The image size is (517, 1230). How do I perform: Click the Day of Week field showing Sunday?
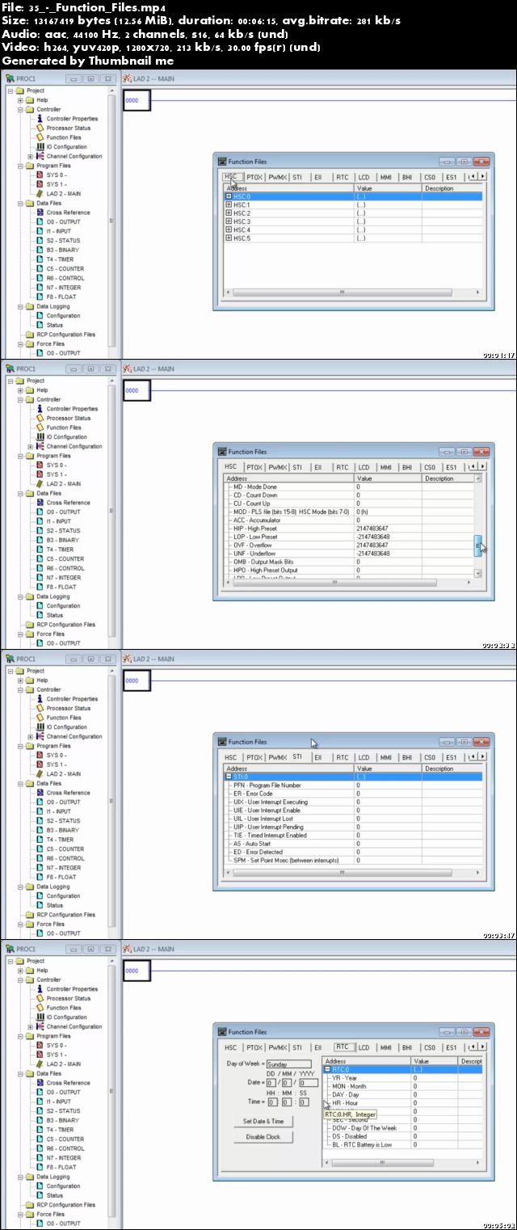click(x=288, y=1065)
